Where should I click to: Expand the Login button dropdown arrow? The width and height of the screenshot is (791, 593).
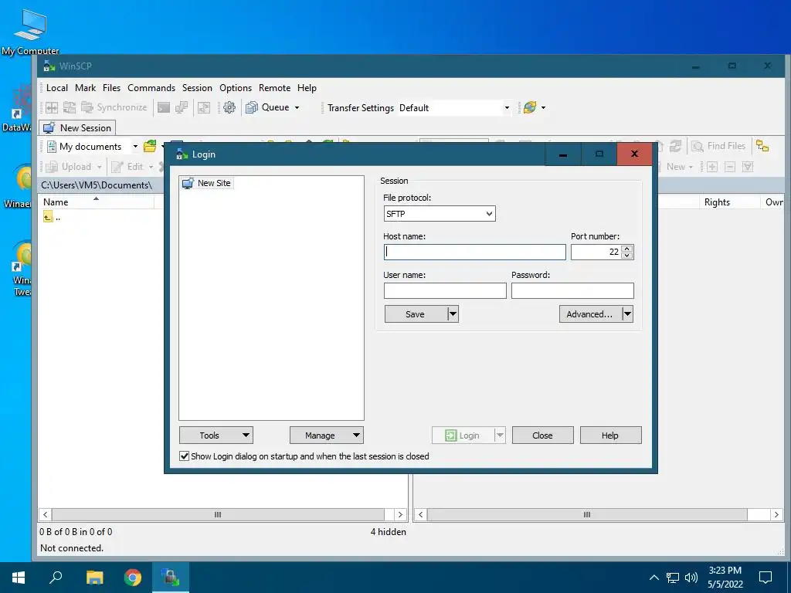click(500, 435)
